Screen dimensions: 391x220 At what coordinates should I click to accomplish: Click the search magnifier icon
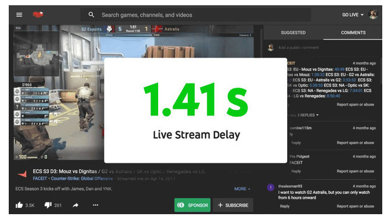[x=91, y=15]
